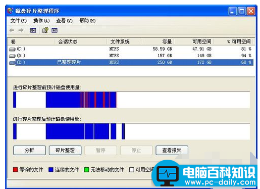Viewport: 260px width, 189px height.
Task: Toggle the console tree pane icon
Action: tap(33, 30)
